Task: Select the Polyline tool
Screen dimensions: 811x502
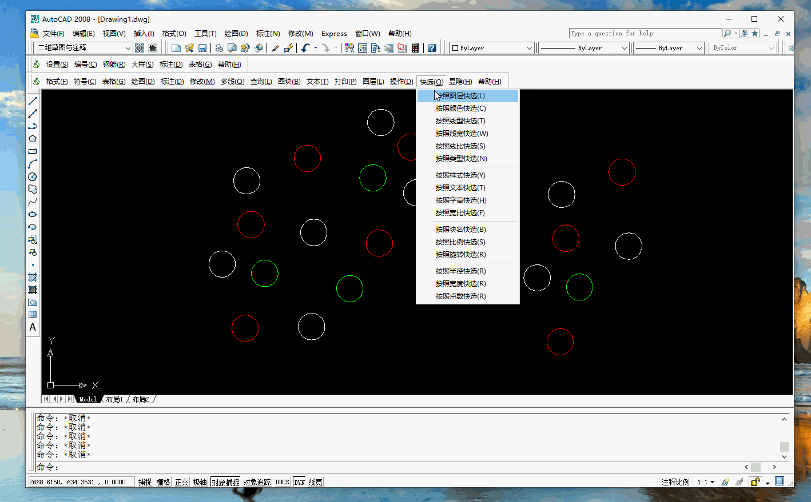Action: point(33,126)
